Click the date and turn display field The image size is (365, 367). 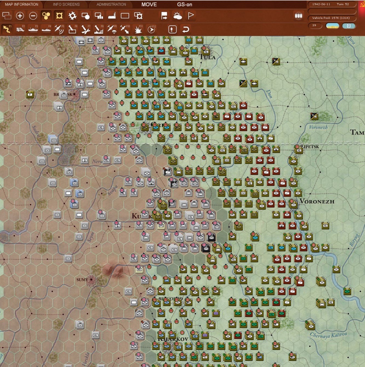tap(332, 4)
